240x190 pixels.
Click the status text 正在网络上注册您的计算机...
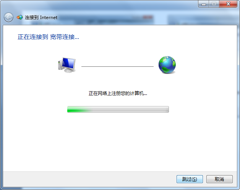point(118,93)
